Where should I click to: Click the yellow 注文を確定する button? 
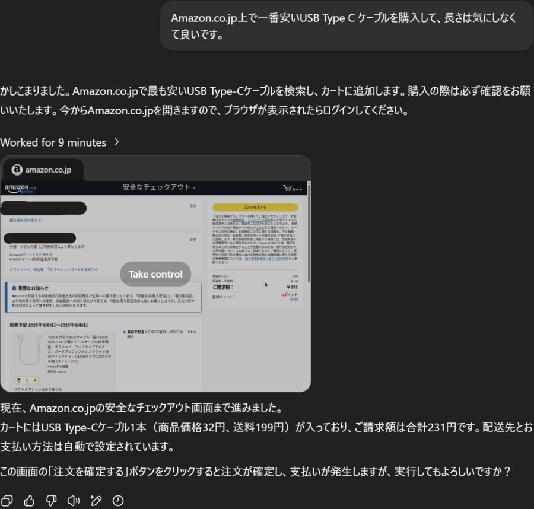255,208
